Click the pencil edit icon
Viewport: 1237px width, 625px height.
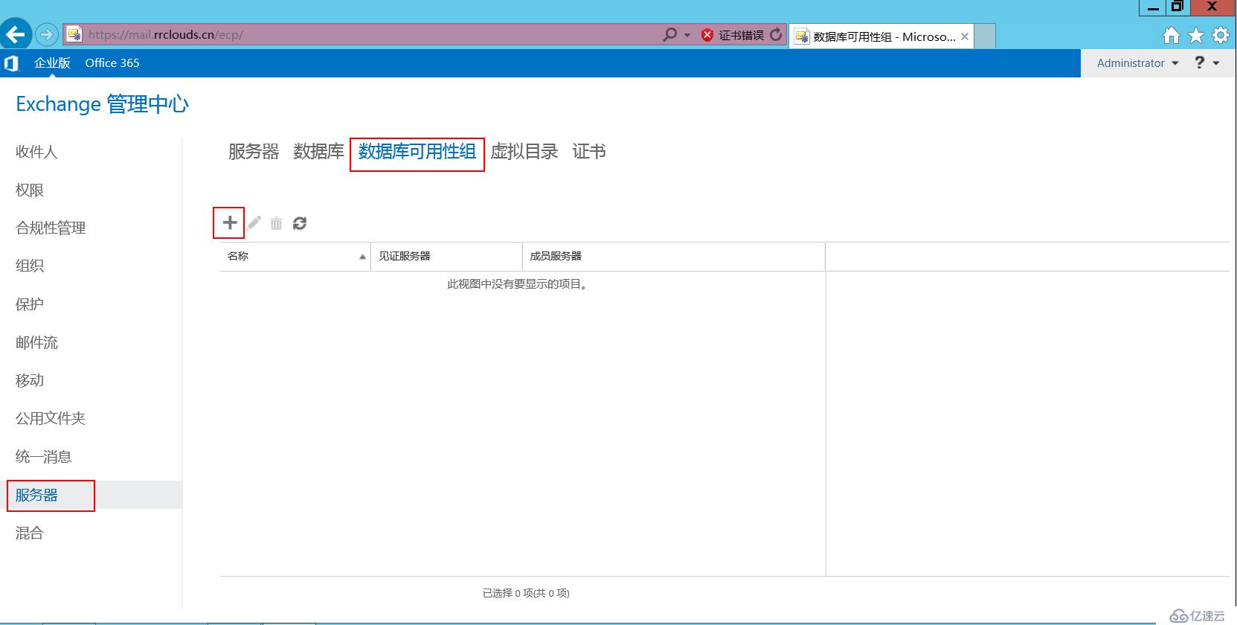point(254,222)
